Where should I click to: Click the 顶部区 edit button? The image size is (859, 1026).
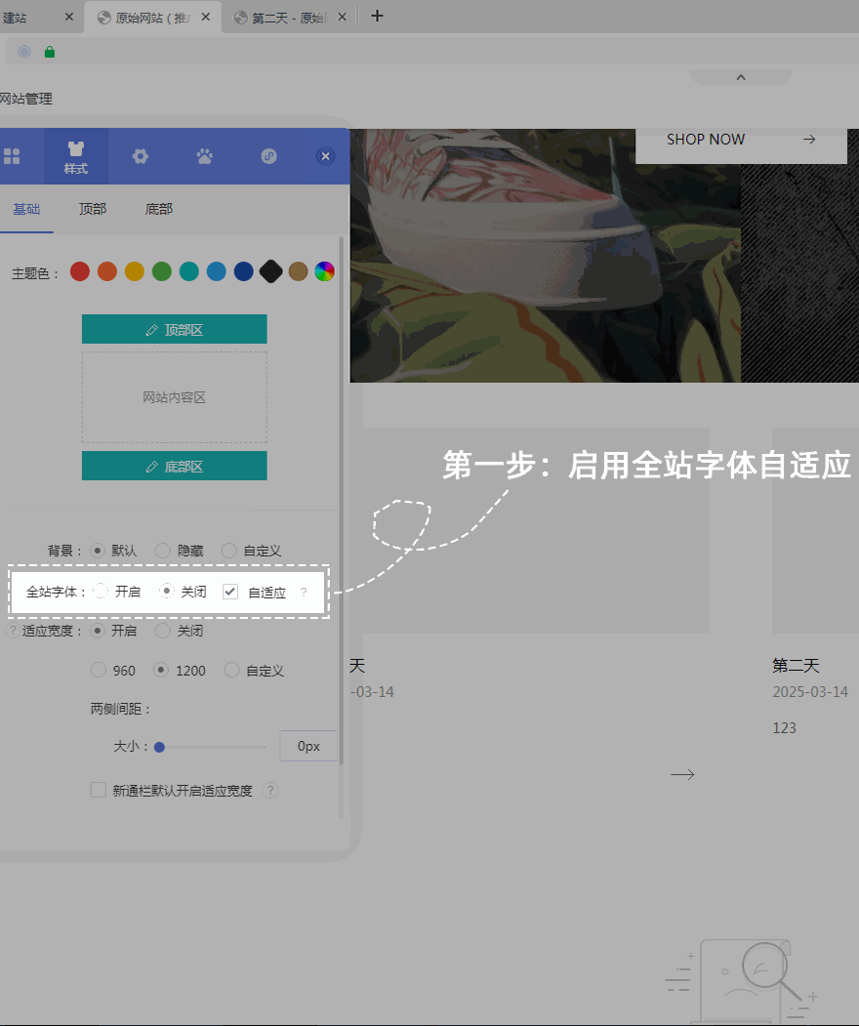tap(174, 330)
